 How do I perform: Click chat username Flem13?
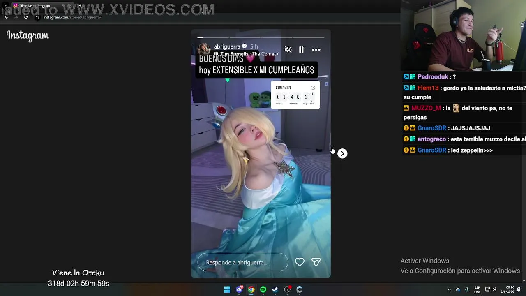click(428, 88)
